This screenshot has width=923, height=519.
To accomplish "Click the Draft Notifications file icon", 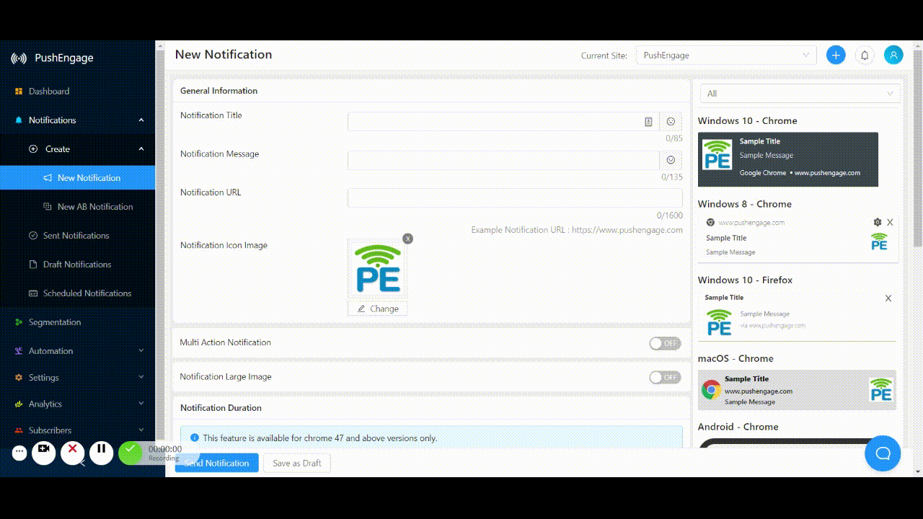I will 33,265.
